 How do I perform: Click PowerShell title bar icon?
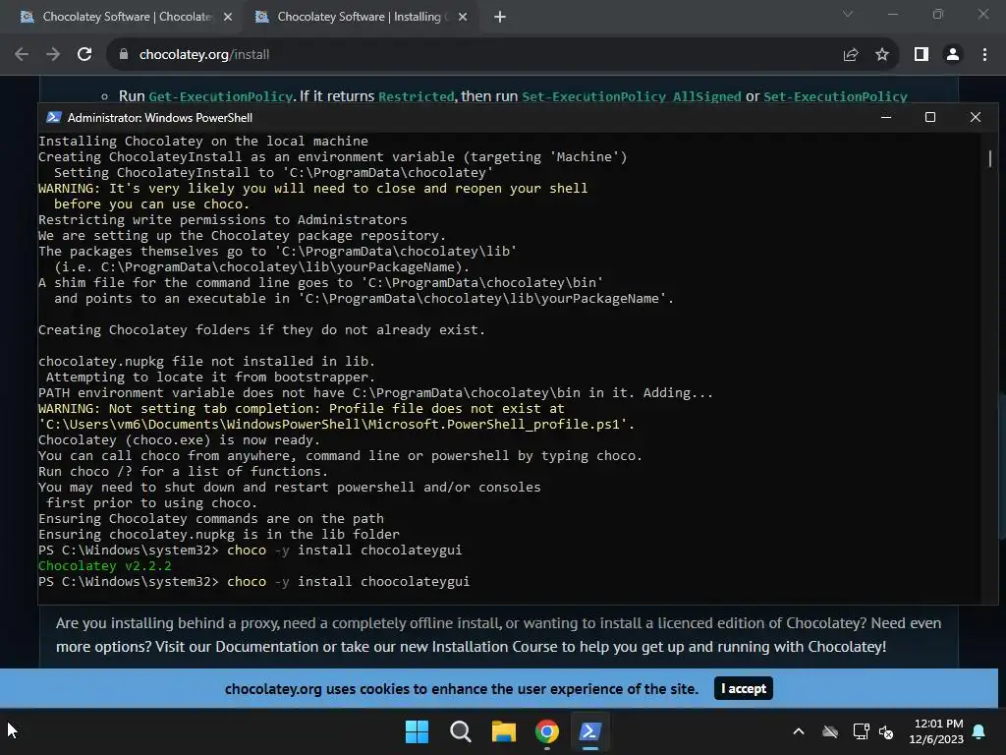point(54,117)
